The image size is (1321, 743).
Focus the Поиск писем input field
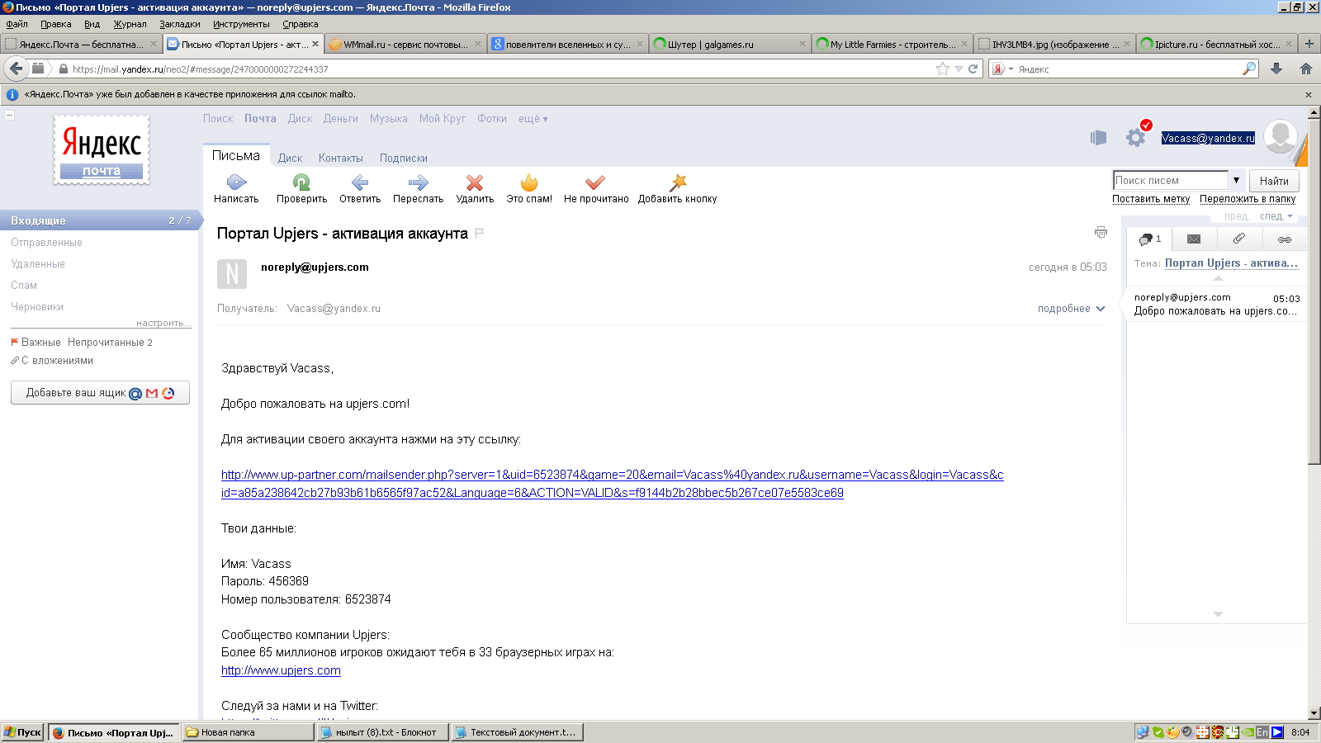[1171, 180]
